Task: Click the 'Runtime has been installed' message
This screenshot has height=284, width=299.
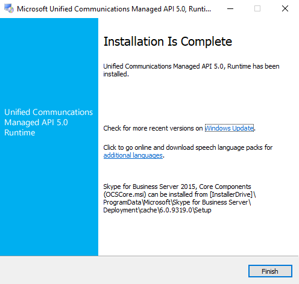Action: pos(191,70)
